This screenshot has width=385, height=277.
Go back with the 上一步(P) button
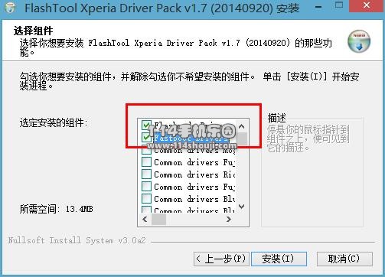coord(221,259)
